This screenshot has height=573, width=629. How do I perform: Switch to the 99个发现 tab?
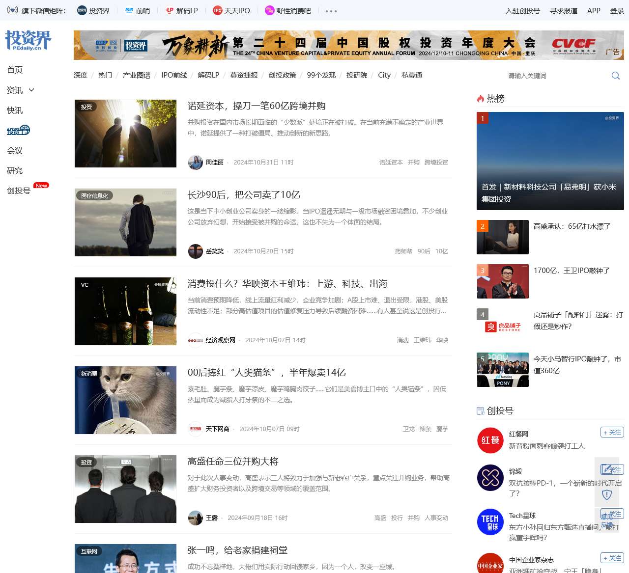coord(321,75)
